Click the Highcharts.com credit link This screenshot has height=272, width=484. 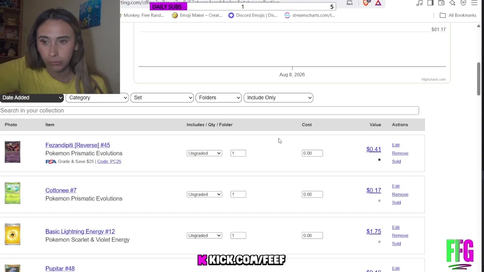coord(433,79)
